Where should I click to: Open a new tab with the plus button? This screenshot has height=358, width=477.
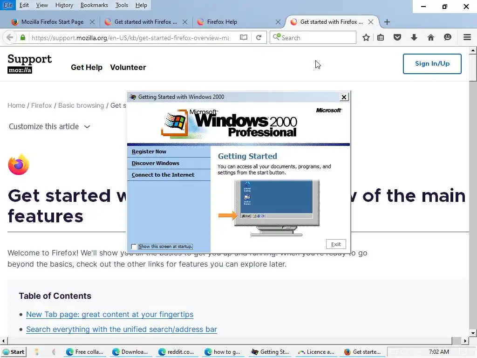point(387,22)
